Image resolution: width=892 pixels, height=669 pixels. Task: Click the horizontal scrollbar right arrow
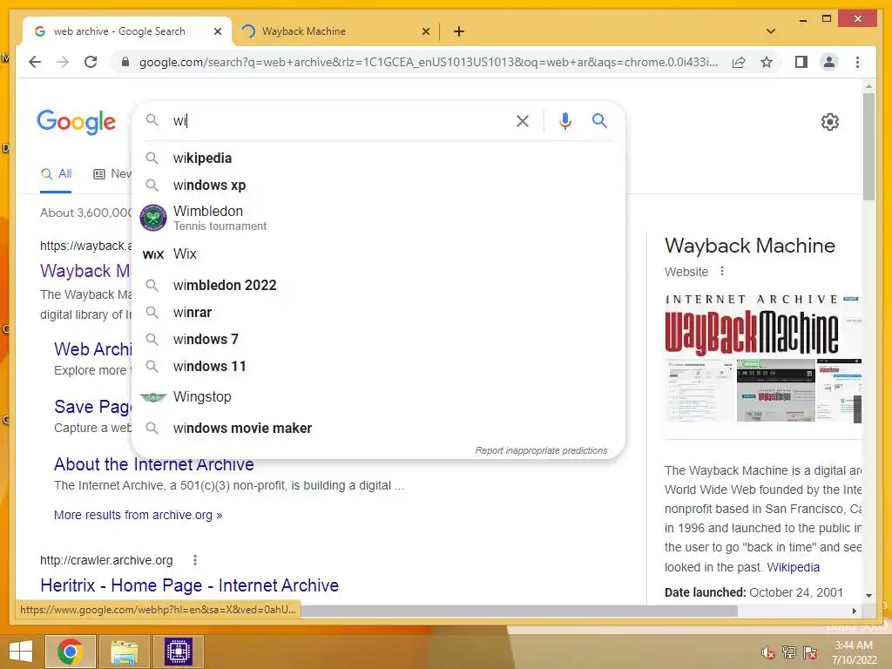[x=854, y=611]
